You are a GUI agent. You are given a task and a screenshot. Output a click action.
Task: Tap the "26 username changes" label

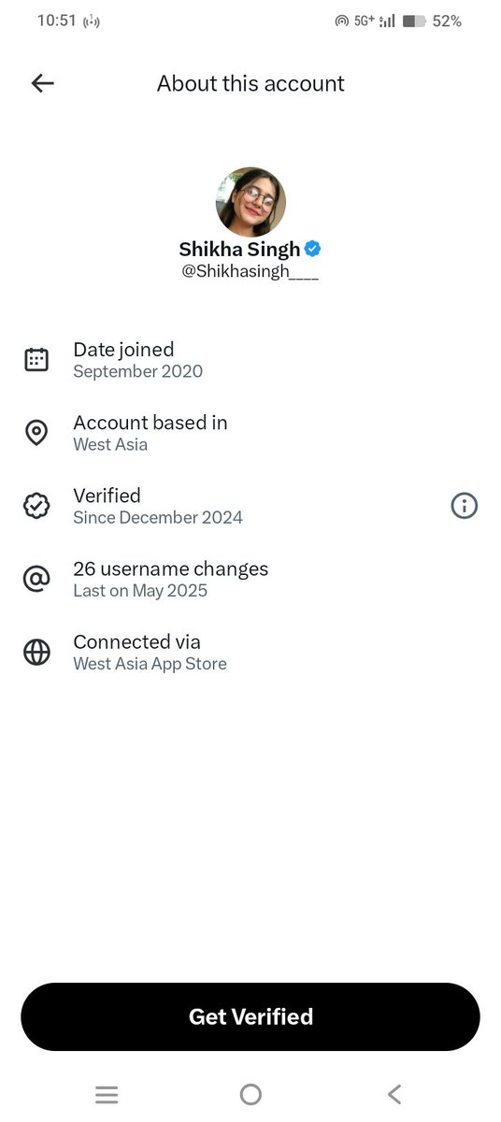(171, 568)
